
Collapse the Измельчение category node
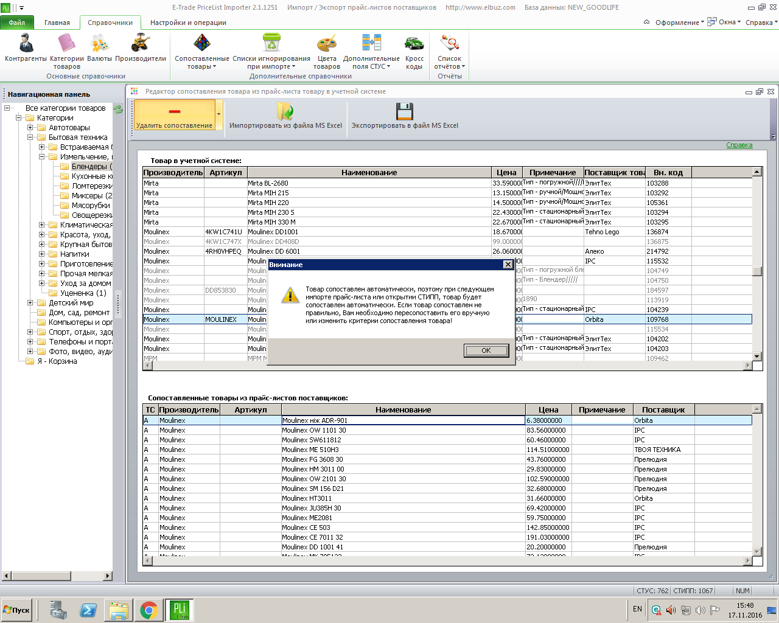coord(42,157)
